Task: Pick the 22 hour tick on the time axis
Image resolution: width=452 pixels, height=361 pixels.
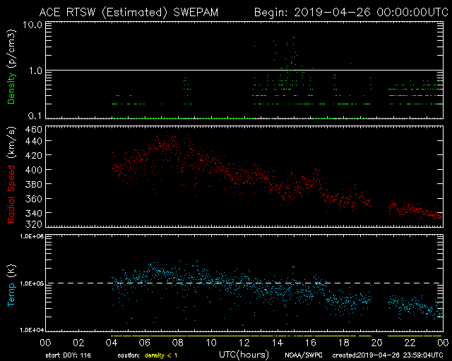Action: 408,341
